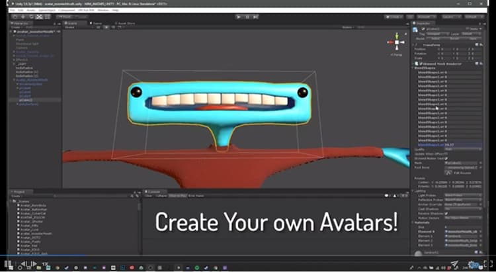Select the Hand tool in Unity toolbar

15,17
